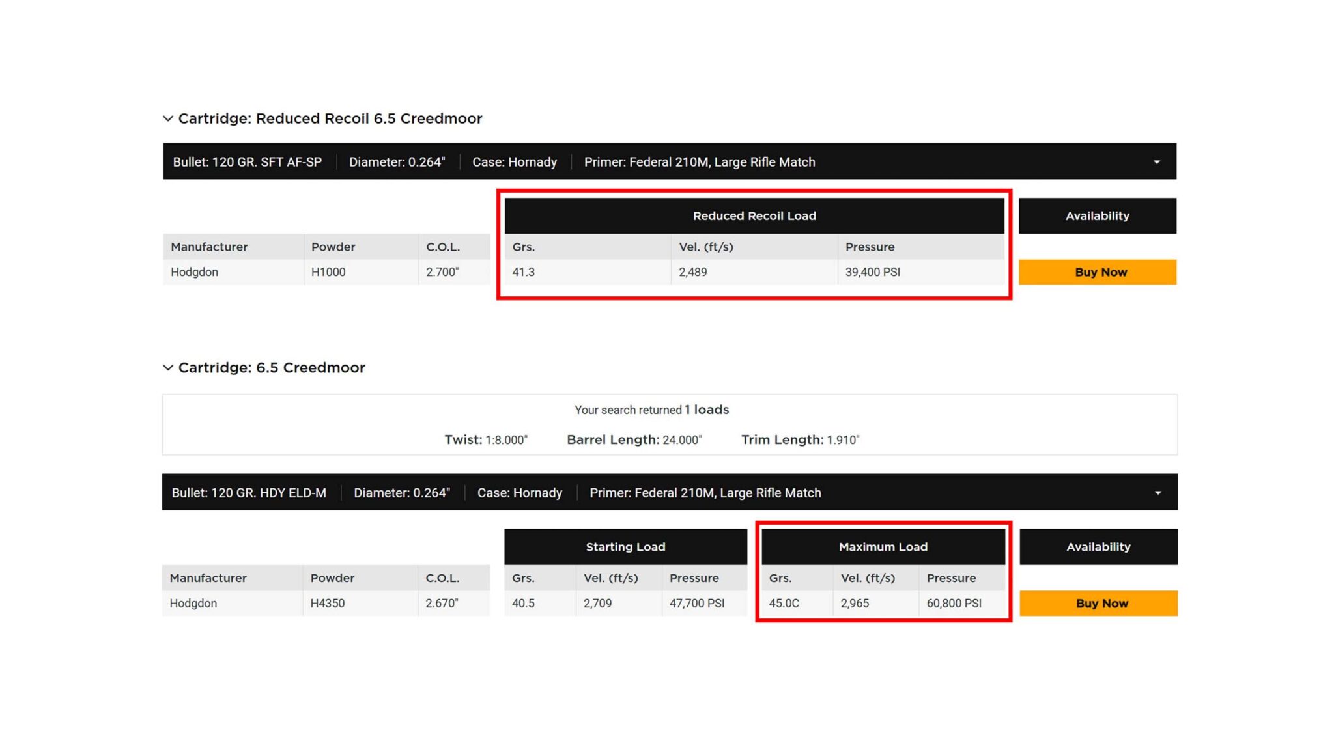Image resolution: width=1334 pixels, height=750 pixels.
Task: Click the Twist 1:8.000" specification text
Action: tap(486, 440)
